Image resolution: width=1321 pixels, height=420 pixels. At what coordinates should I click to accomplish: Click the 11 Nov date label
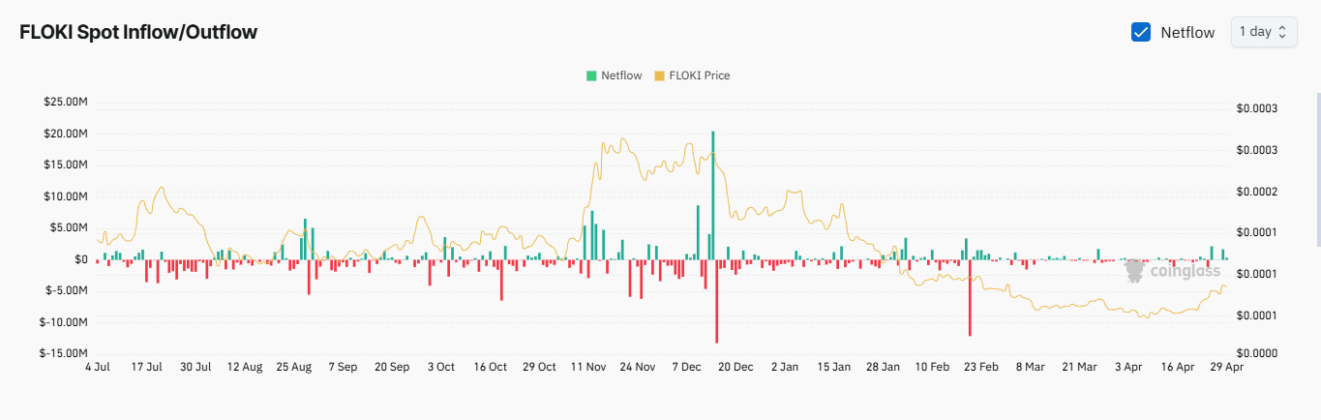click(588, 368)
